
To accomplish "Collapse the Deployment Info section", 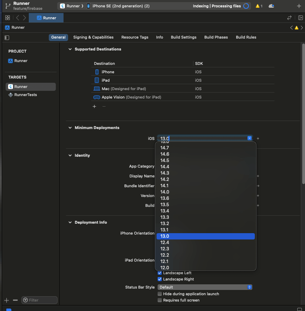I will click(x=70, y=222).
